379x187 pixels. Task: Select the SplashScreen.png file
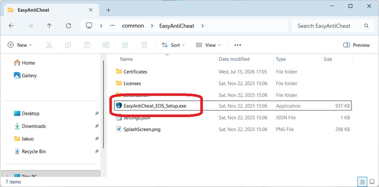142,129
